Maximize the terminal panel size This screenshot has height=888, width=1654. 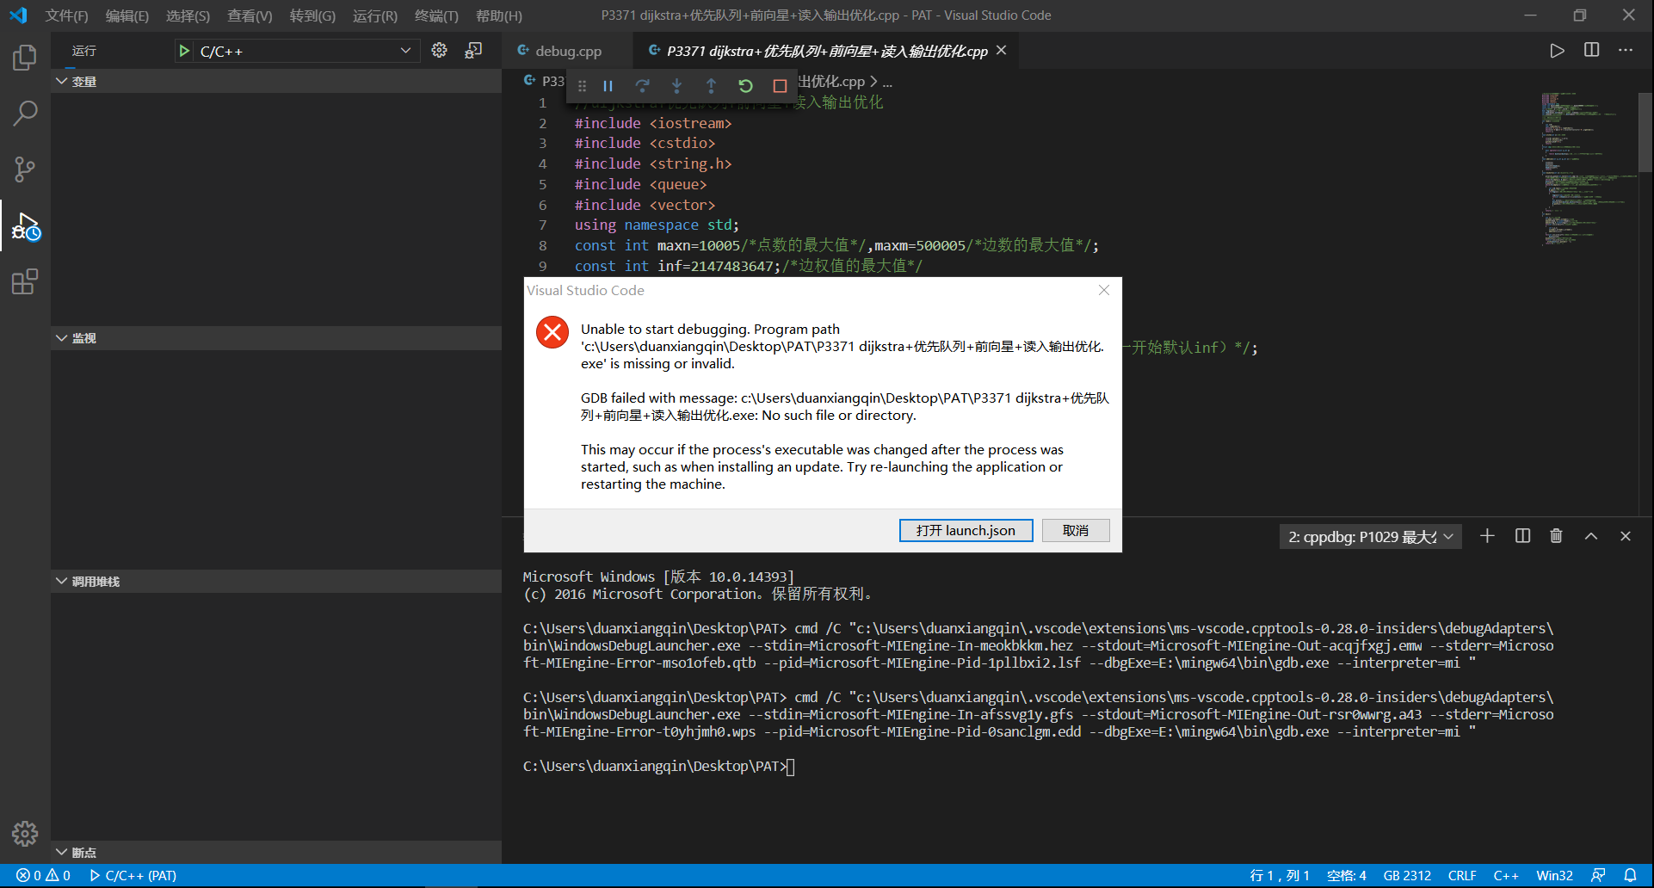pyautogui.click(x=1591, y=536)
